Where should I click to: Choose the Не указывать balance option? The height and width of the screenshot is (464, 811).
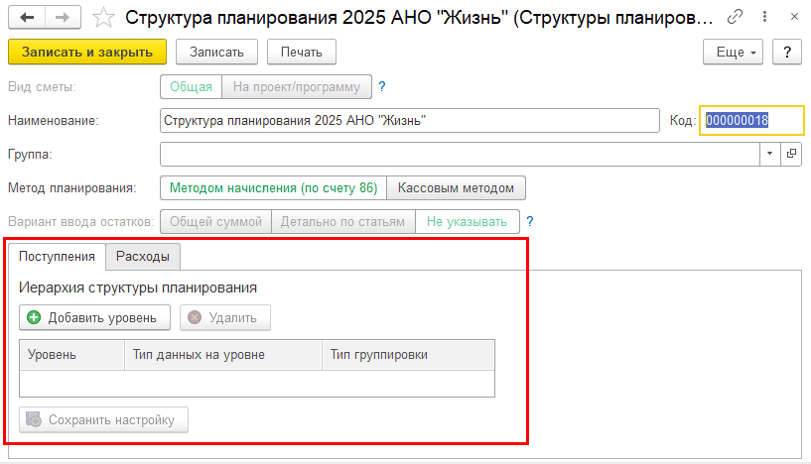(x=467, y=221)
